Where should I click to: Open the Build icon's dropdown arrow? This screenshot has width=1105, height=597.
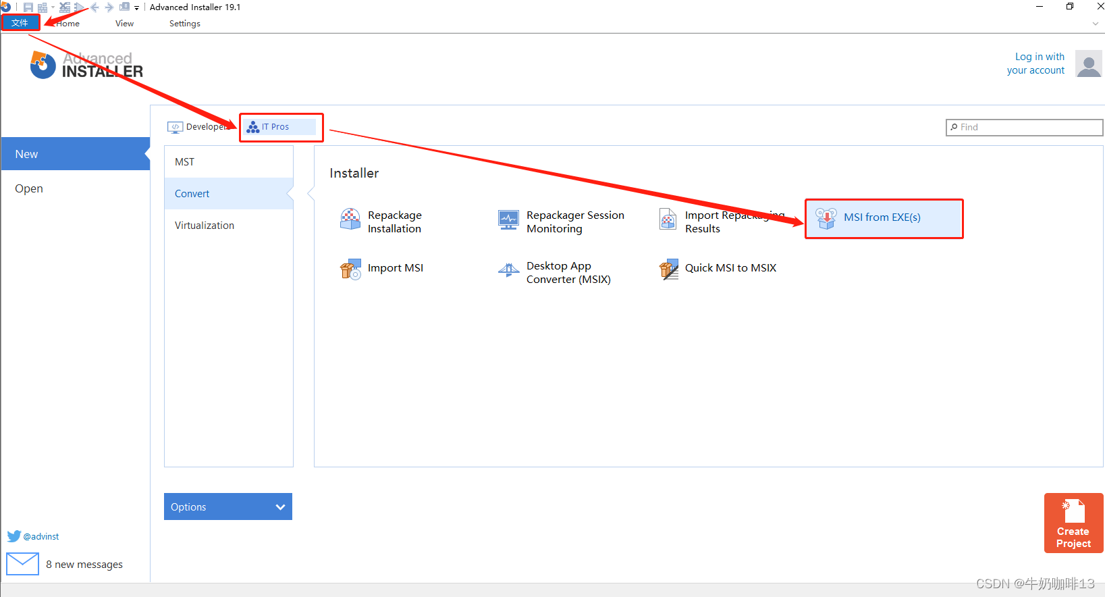[53, 7]
